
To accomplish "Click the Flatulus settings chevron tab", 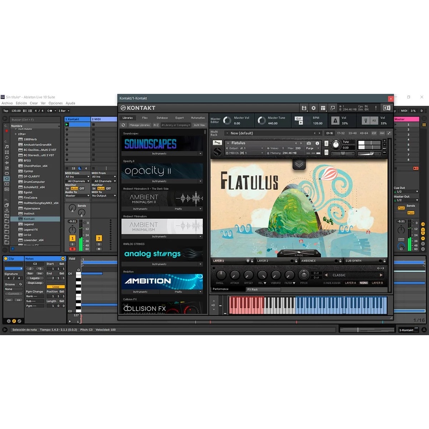I will tap(299, 164).
